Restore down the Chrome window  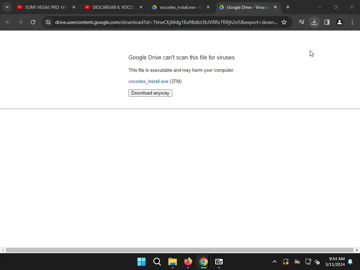pyautogui.click(x=336, y=7)
